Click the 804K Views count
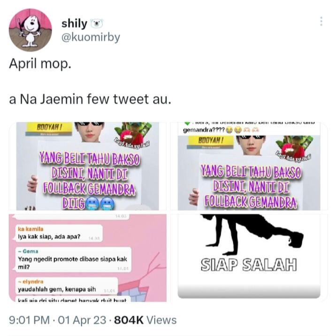 (x=145, y=320)
